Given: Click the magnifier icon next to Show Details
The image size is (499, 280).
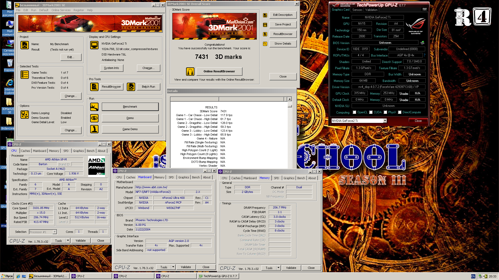Looking at the screenshot, I should 265,44.
